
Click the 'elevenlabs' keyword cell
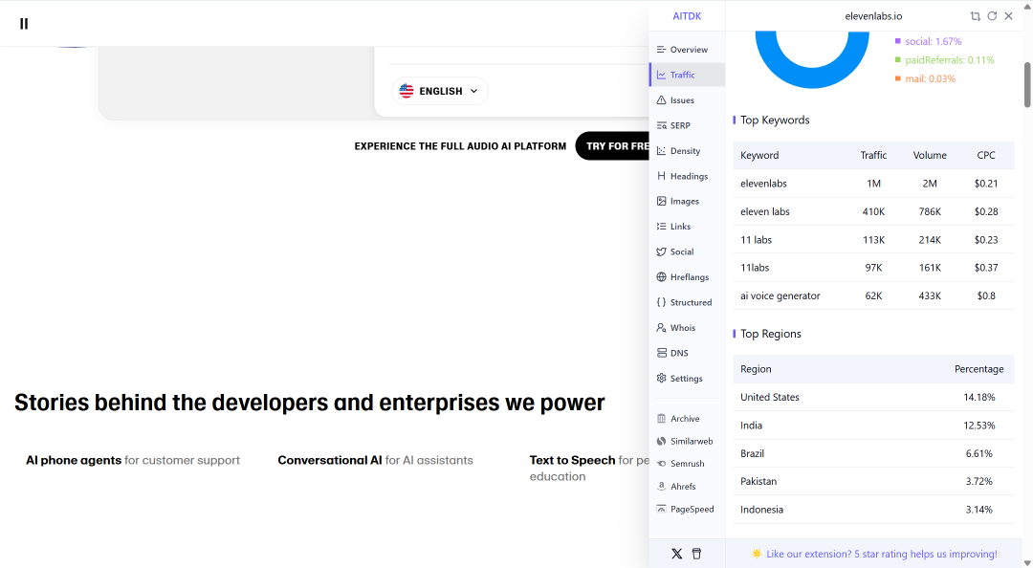tap(763, 184)
